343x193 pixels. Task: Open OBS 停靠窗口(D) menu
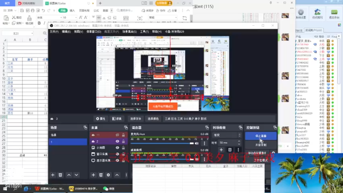click(94, 32)
